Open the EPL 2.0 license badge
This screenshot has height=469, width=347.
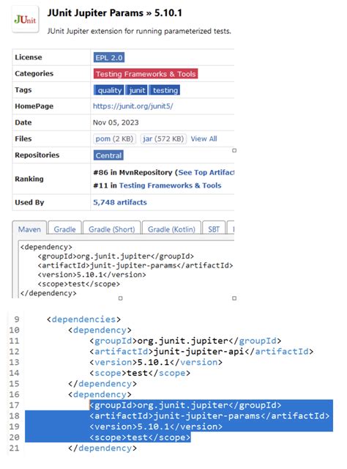click(109, 57)
